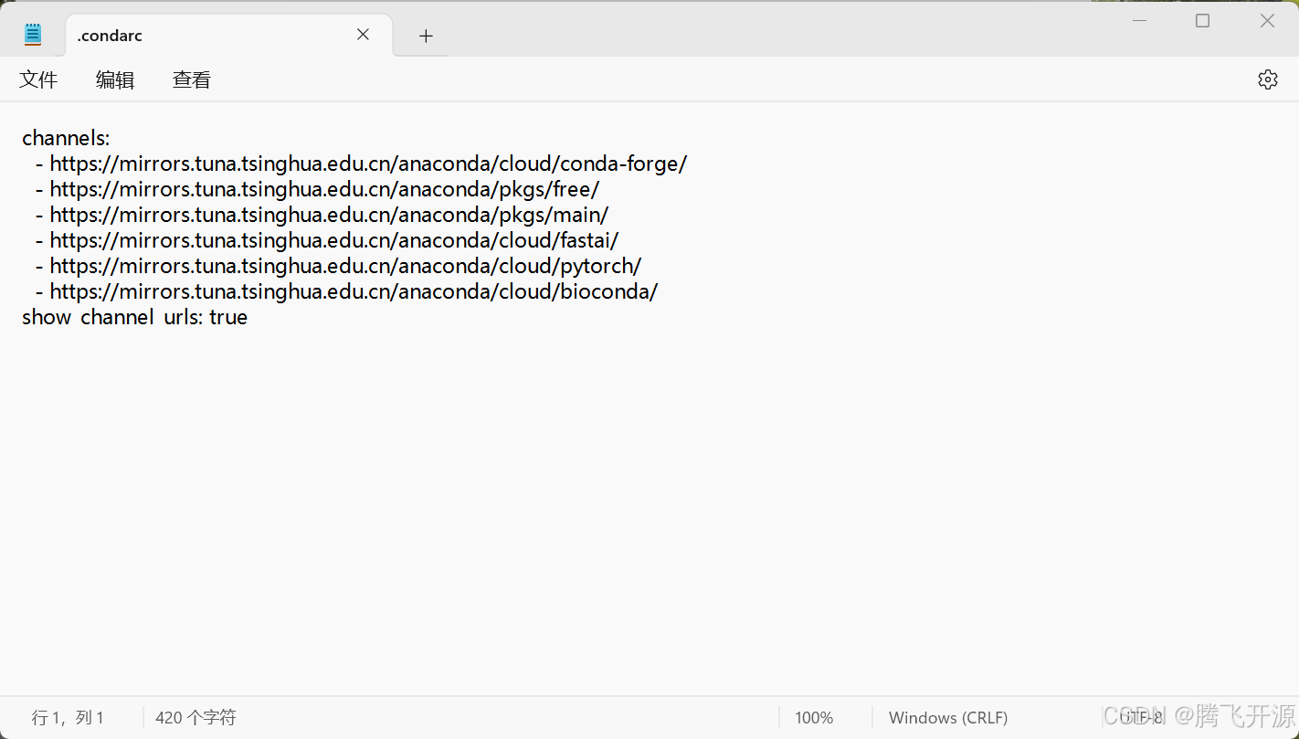Click the 420 个字符 character count

point(195,718)
